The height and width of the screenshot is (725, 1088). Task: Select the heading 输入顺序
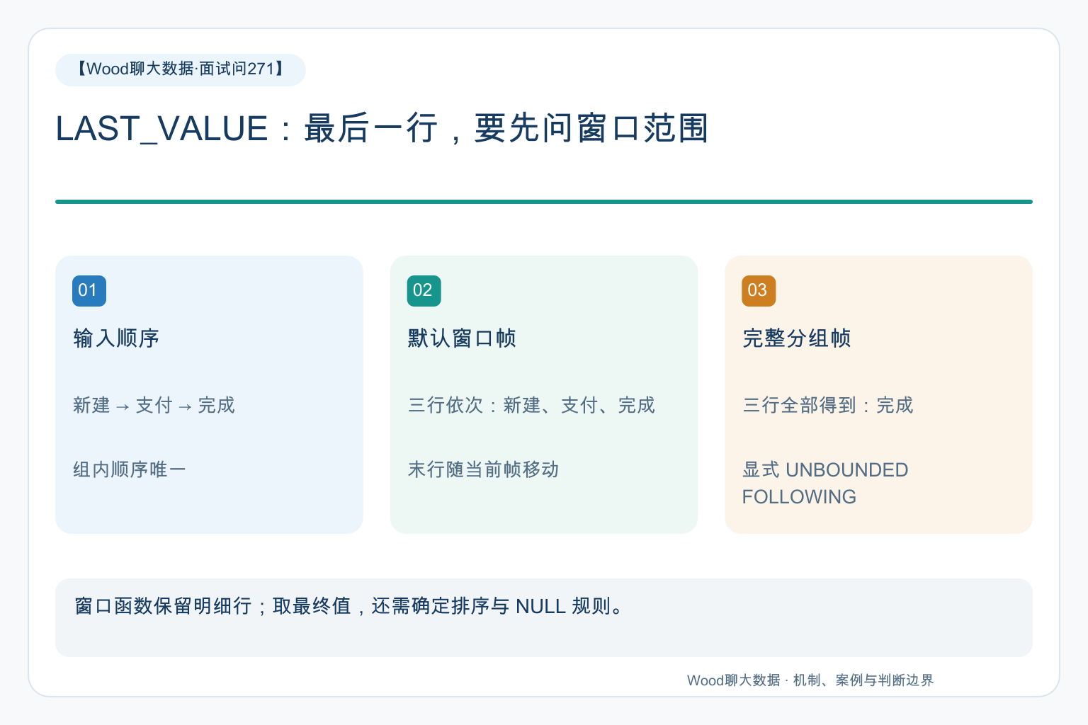116,338
